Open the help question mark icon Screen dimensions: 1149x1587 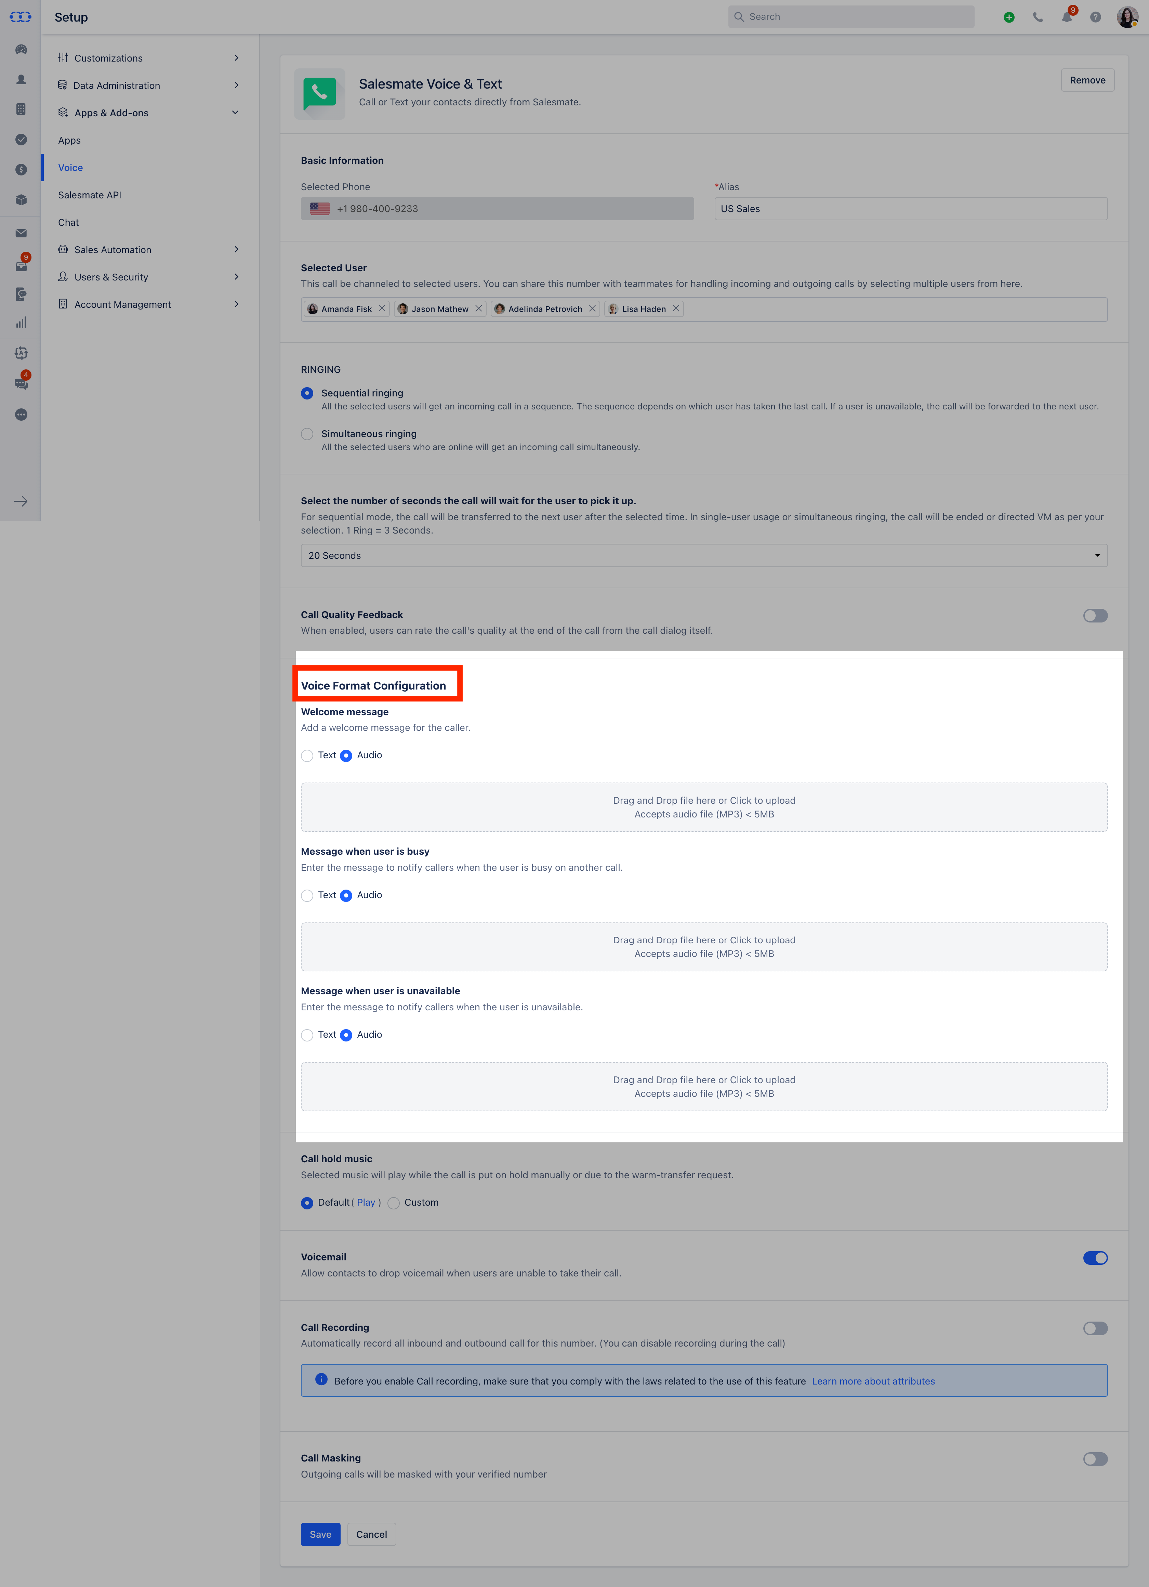pos(1095,17)
